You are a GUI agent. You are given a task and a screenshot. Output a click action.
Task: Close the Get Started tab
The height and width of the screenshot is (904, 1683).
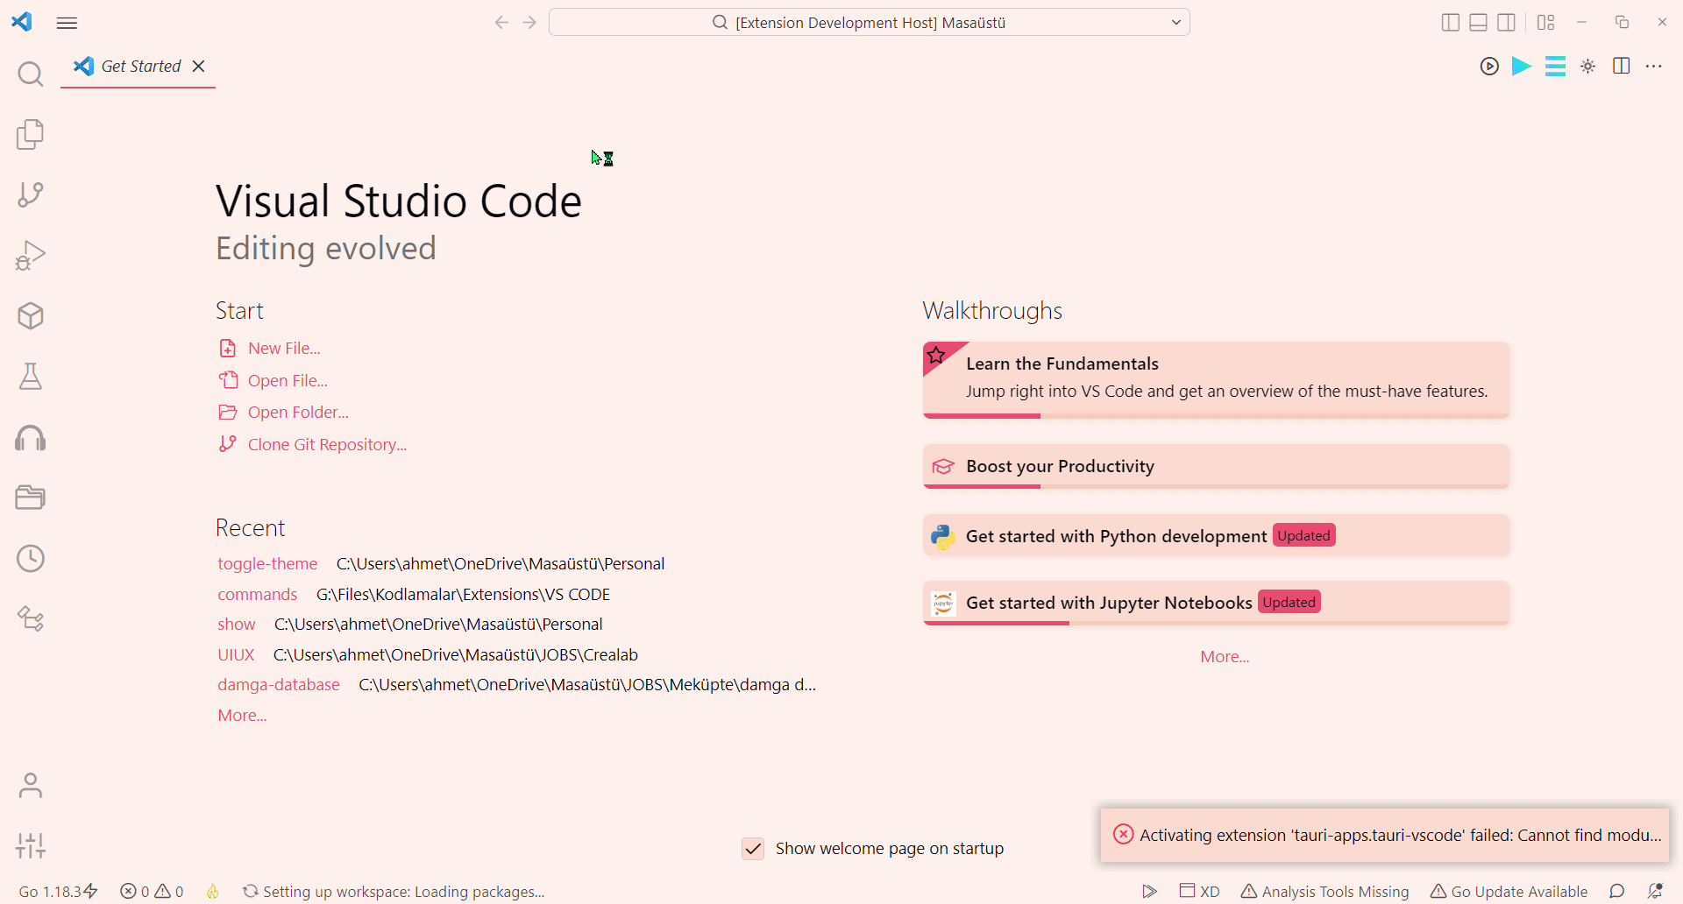(x=199, y=67)
